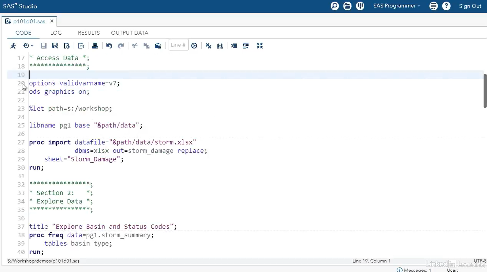Open the Find and Replace tool
Screen dimensions: 487x272
220,46
